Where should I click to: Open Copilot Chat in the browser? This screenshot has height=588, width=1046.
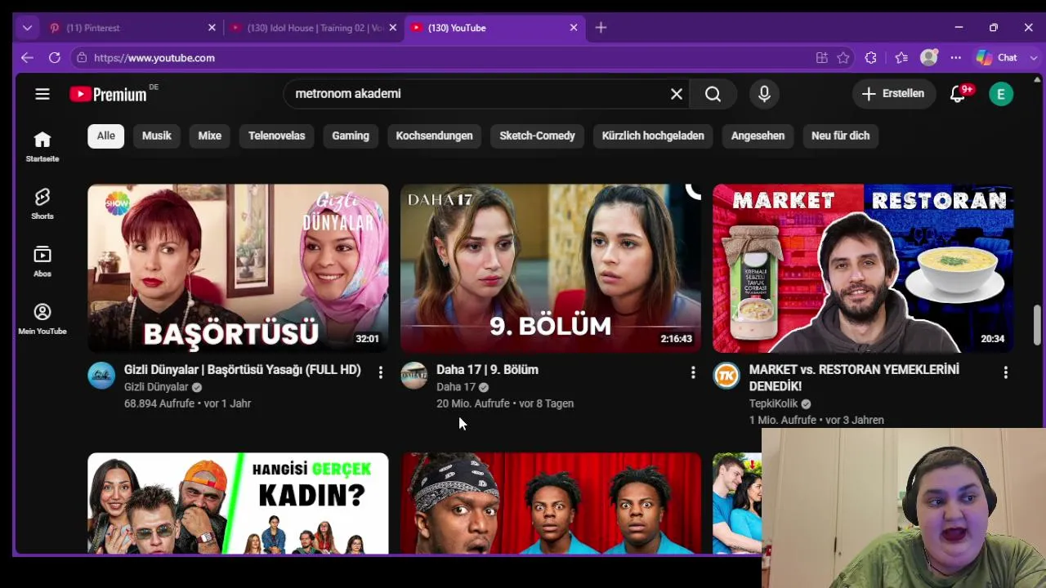coord(997,58)
